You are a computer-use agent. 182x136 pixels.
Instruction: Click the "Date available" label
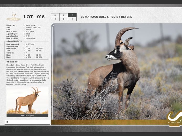click(12, 38)
